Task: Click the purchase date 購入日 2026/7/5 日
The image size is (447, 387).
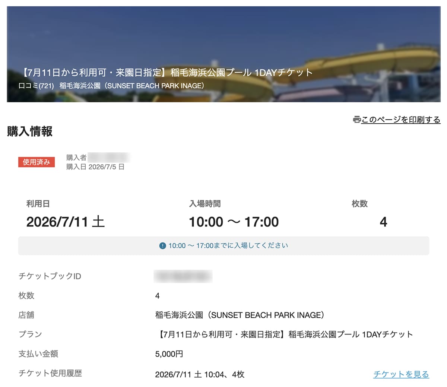Action: pyautogui.click(x=95, y=167)
